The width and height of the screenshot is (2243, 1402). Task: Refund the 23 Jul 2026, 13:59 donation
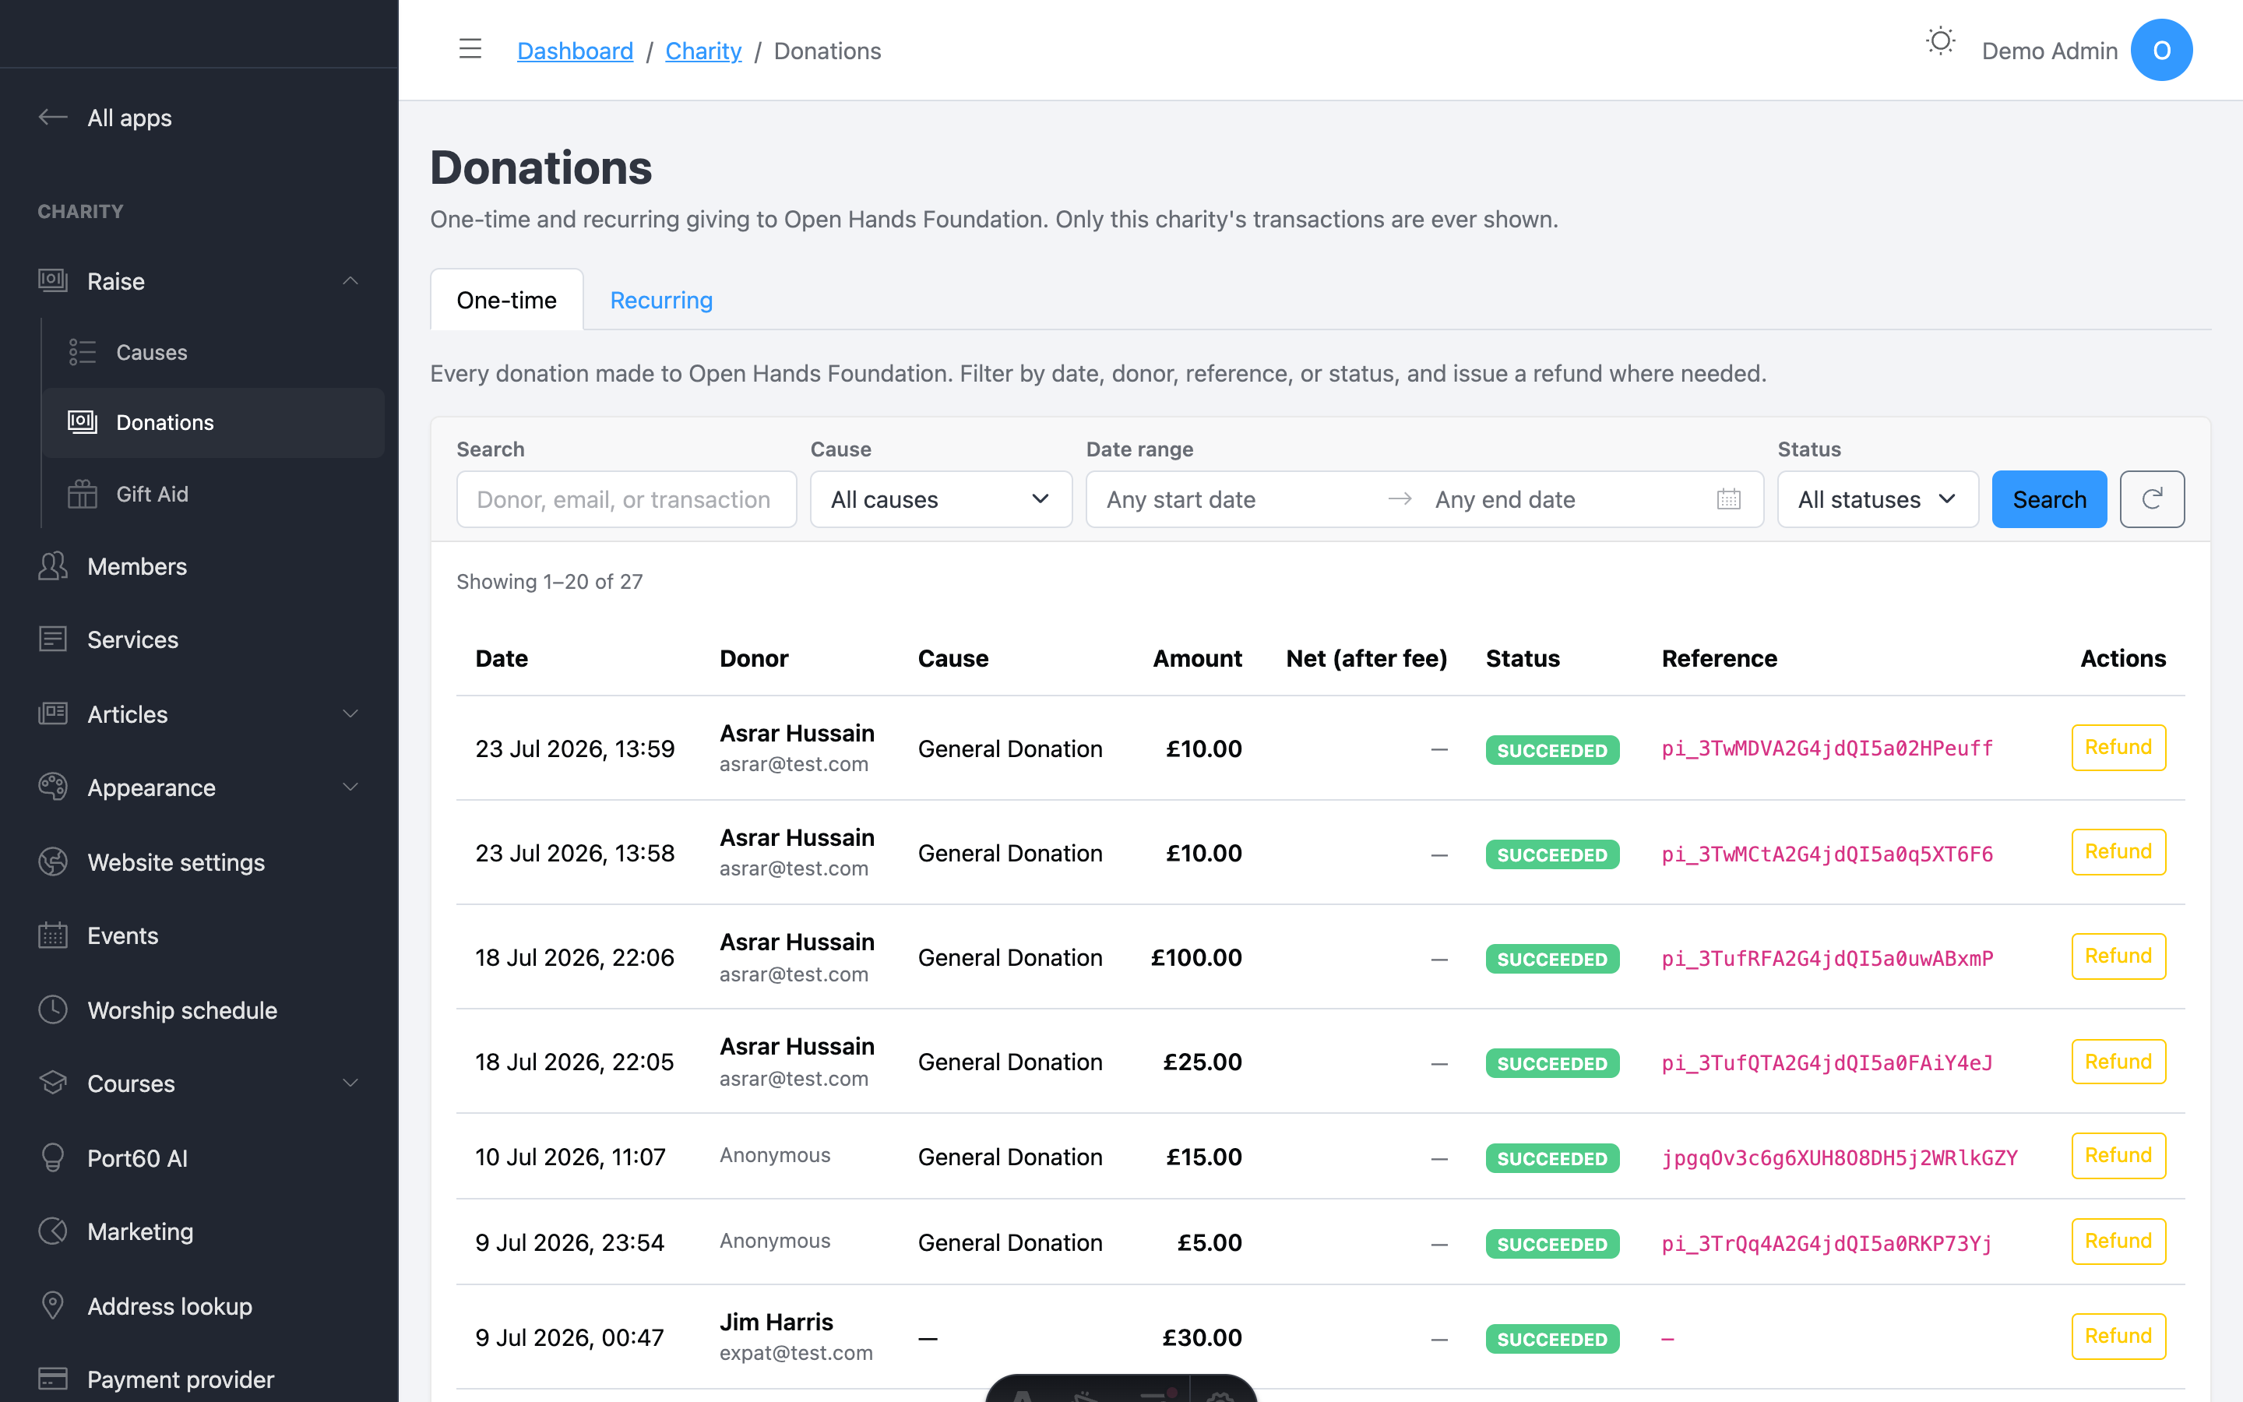click(x=2118, y=746)
